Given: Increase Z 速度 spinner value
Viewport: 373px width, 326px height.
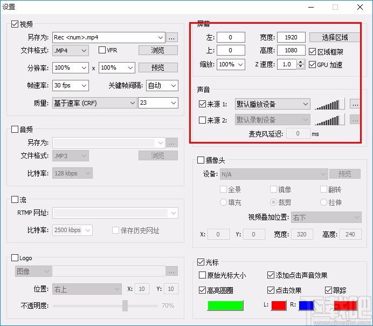Looking at the screenshot, I should click(x=301, y=62).
